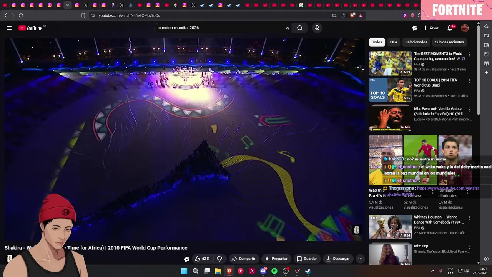Viewport: 492px width, 277px height.
Task: Open the Mix: Pop playlist title
Action: tap(421, 246)
